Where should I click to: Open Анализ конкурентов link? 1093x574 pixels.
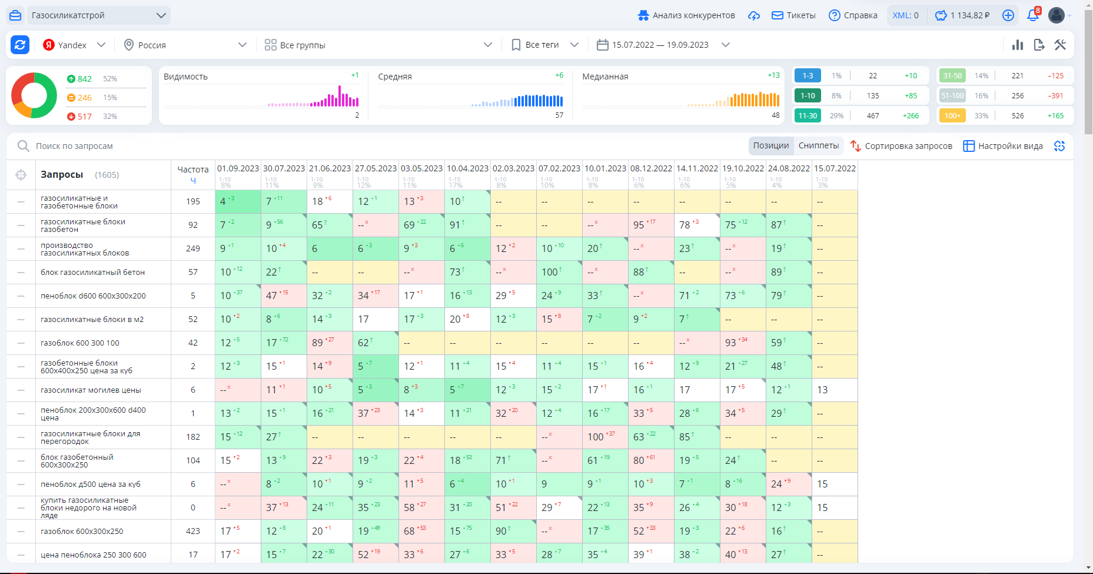click(x=686, y=15)
